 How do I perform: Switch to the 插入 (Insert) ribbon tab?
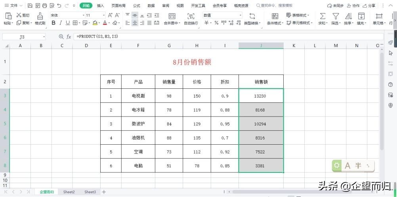(x=101, y=6)
